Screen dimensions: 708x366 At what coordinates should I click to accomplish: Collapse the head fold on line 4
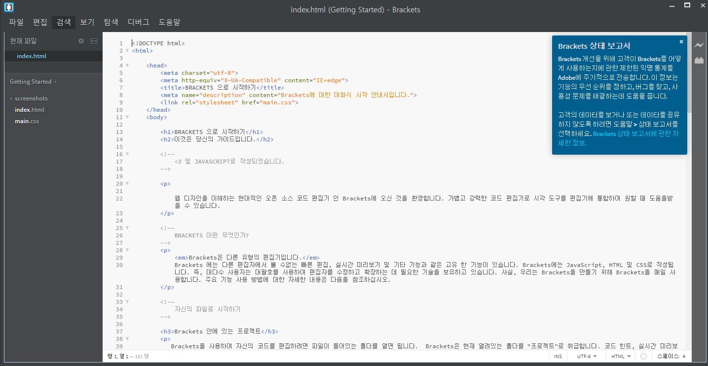127,65
